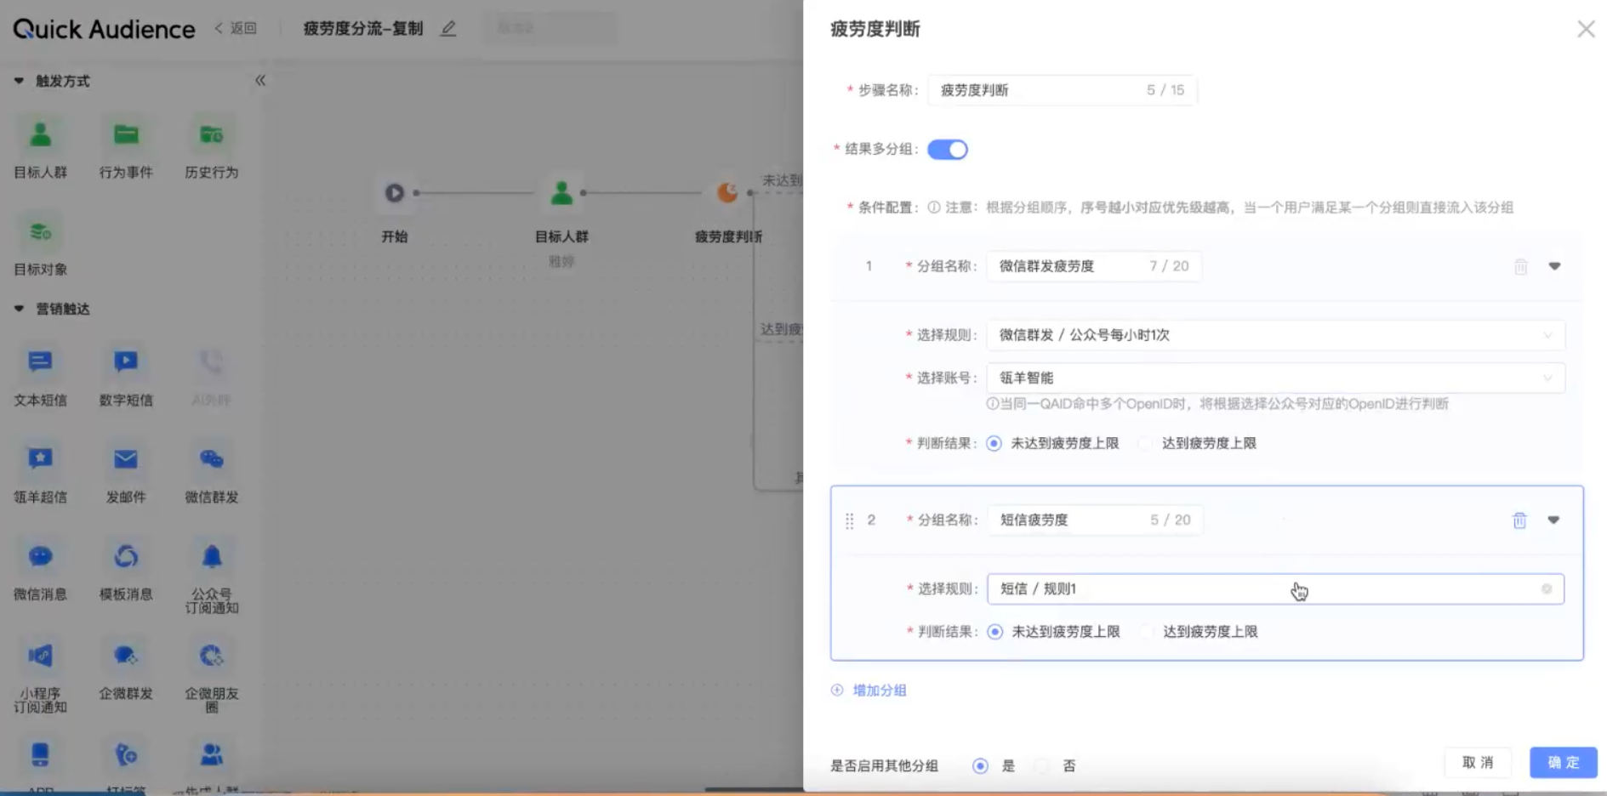Pick the 微信群发 component in sidebar

[x=211, y=459]
